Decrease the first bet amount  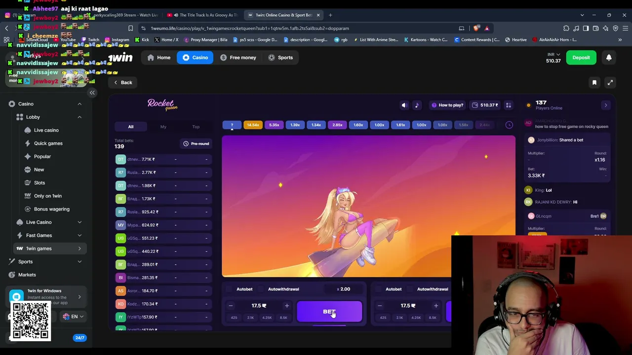(231, 306)
